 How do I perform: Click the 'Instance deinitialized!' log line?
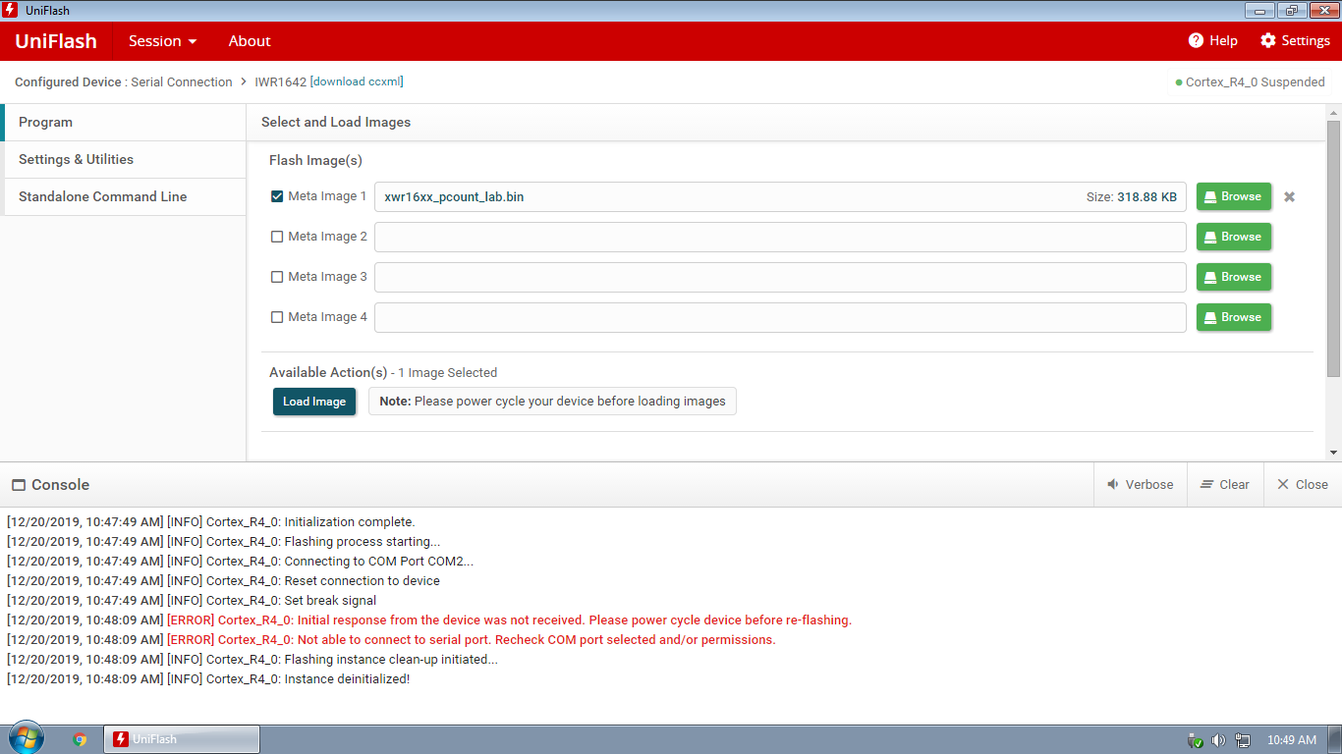tap(208, 679)
